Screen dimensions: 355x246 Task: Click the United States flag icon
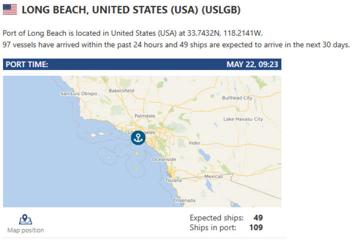pyautogui.click(x=10, y=10)
